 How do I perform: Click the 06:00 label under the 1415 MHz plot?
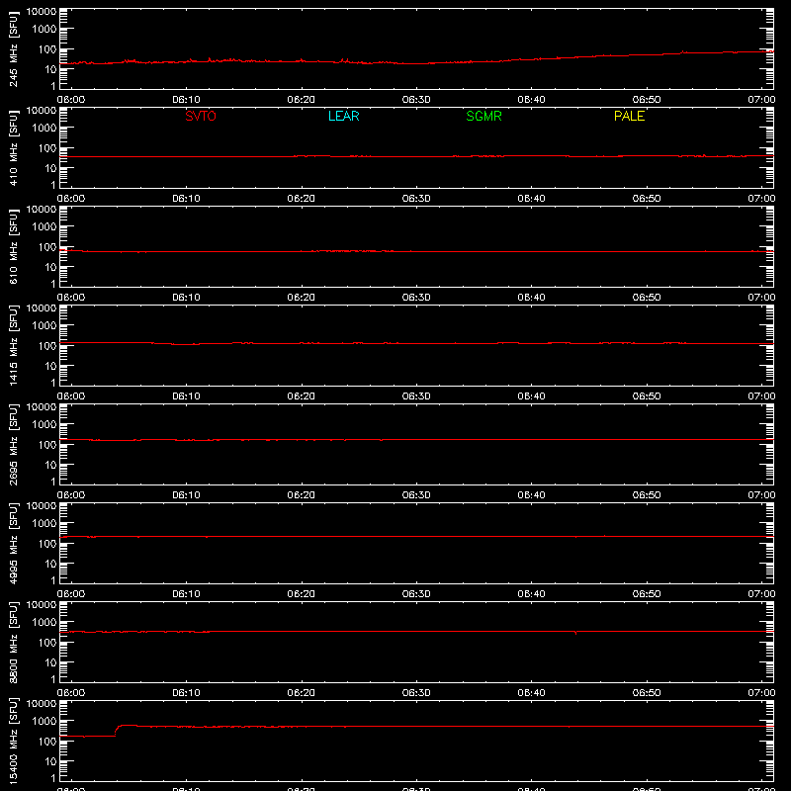[71, 396]
